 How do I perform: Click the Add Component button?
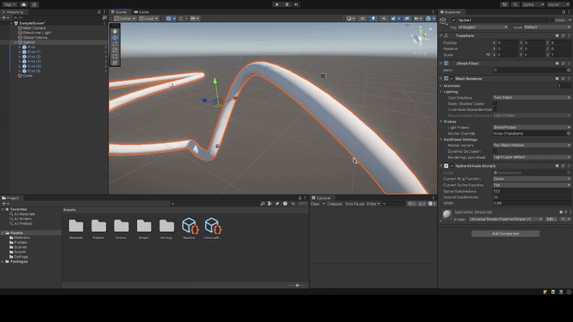click(x=505, y=233)
